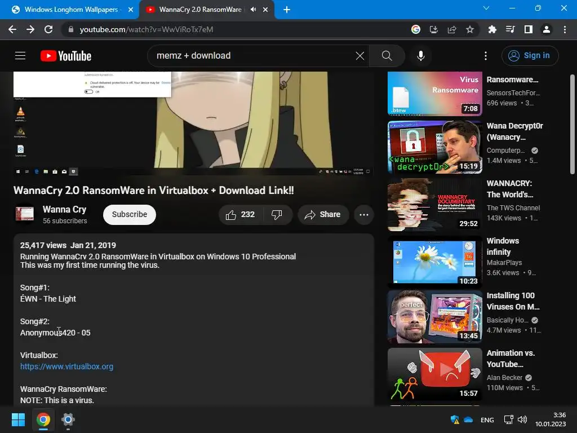The width and height of the screenshot is (577, 433).
Task: Close the Windows Longhorn Wallpapers tab
Action: [131, 10]
